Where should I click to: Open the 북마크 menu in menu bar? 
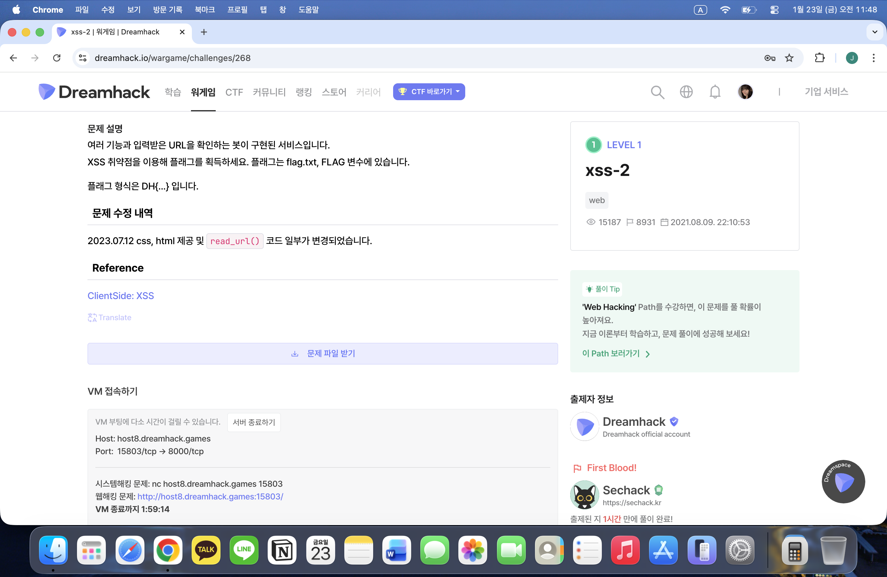point(205,10)
